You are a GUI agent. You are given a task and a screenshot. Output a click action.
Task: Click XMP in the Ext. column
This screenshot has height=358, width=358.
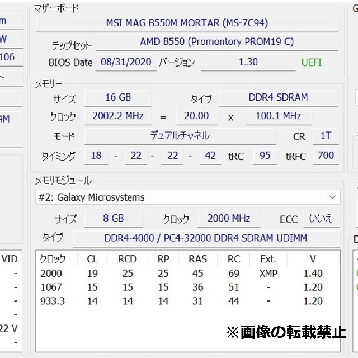tap(268, 274)
